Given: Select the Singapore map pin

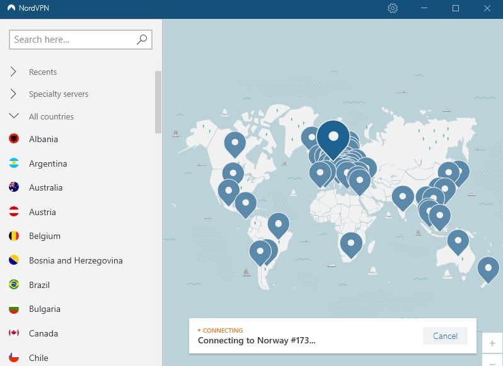Looking at the screenshot, I should (439, 216).
